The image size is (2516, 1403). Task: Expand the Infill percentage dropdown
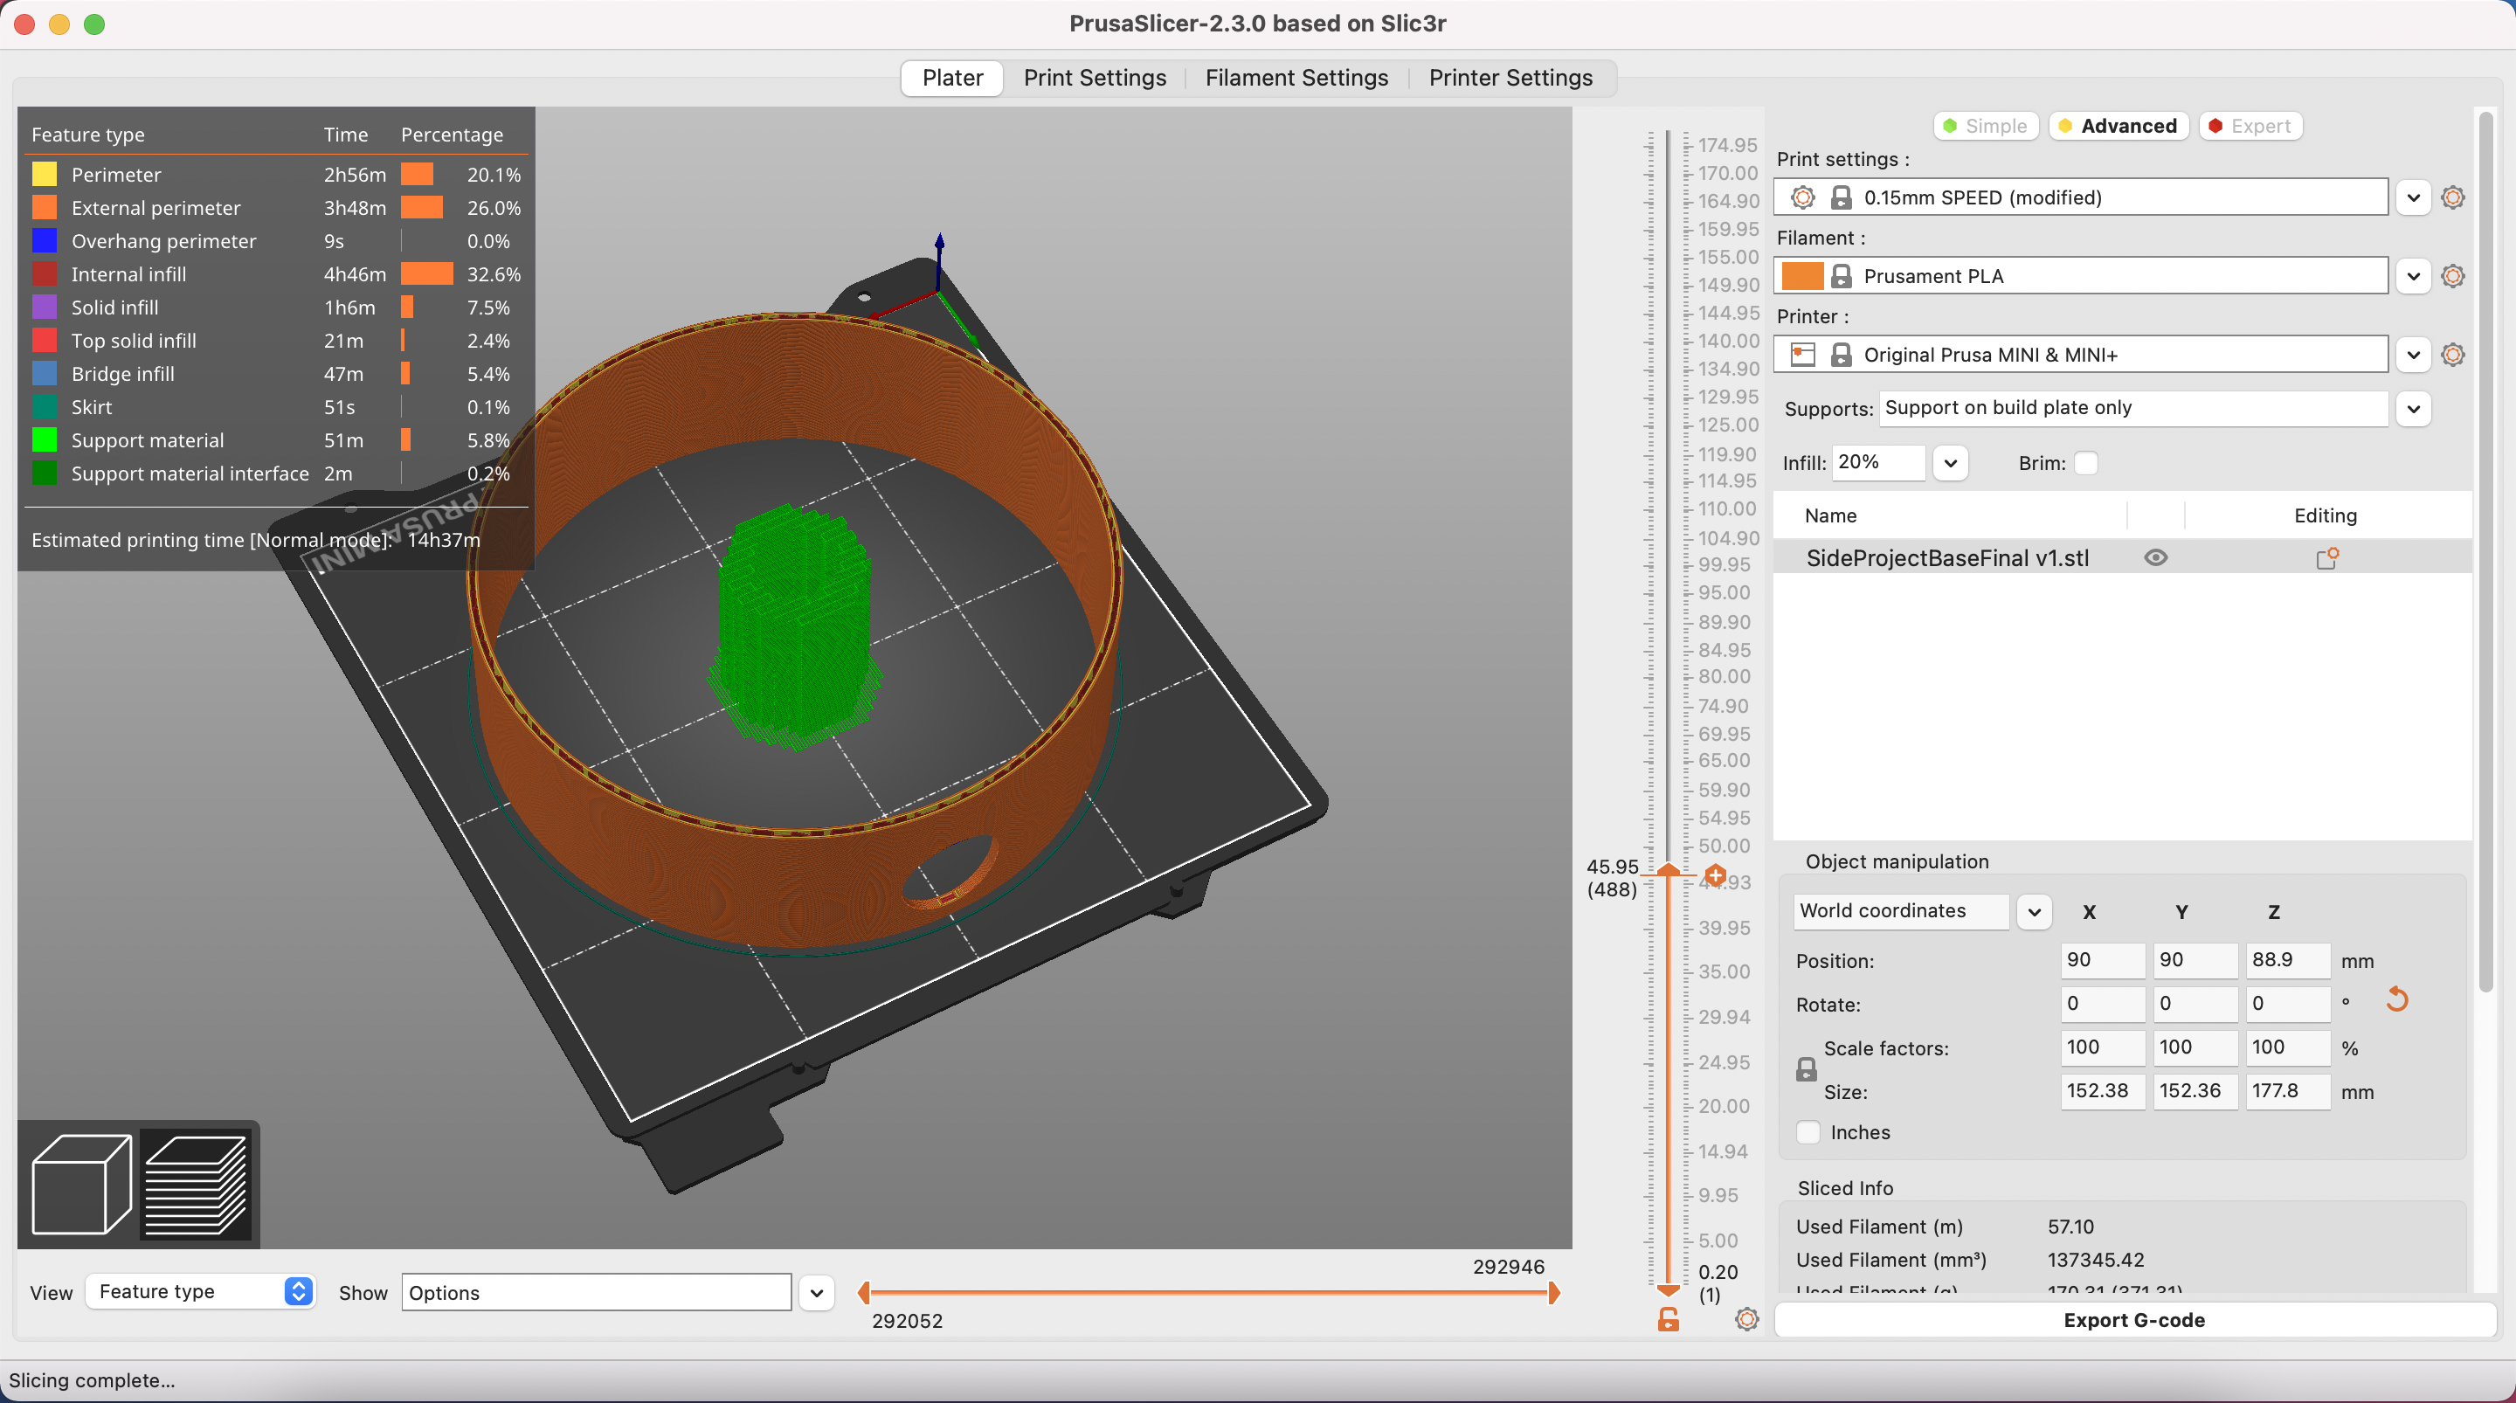coord(1948,461)
